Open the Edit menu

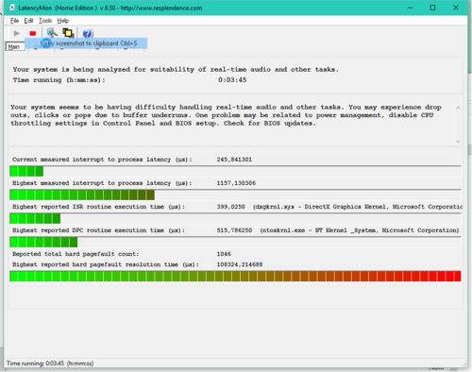point(28,21)
